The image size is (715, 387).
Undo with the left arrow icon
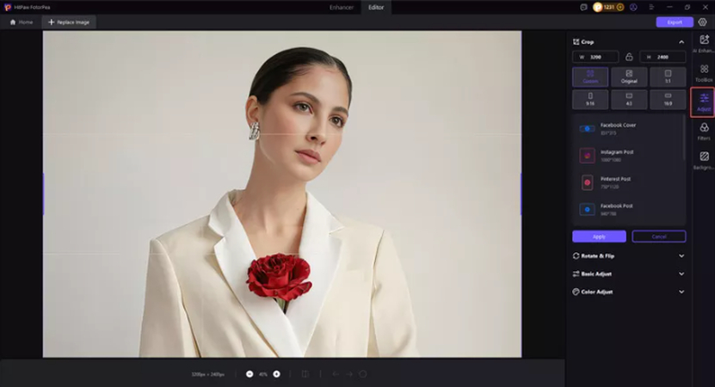click(336, 374)
